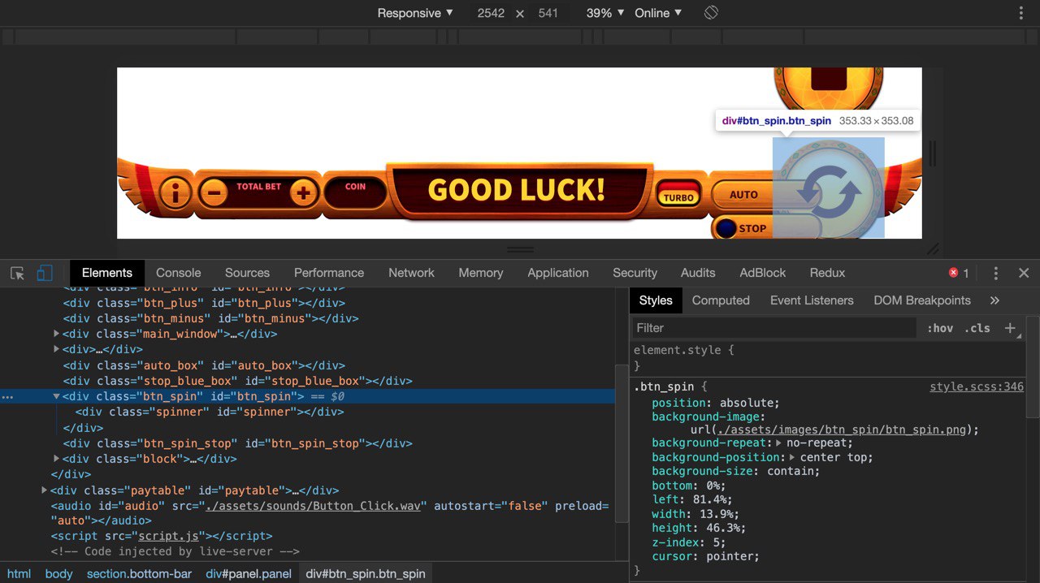Switch to the Memory tab
Screen dimensions: 1040x583
point(481,273)
